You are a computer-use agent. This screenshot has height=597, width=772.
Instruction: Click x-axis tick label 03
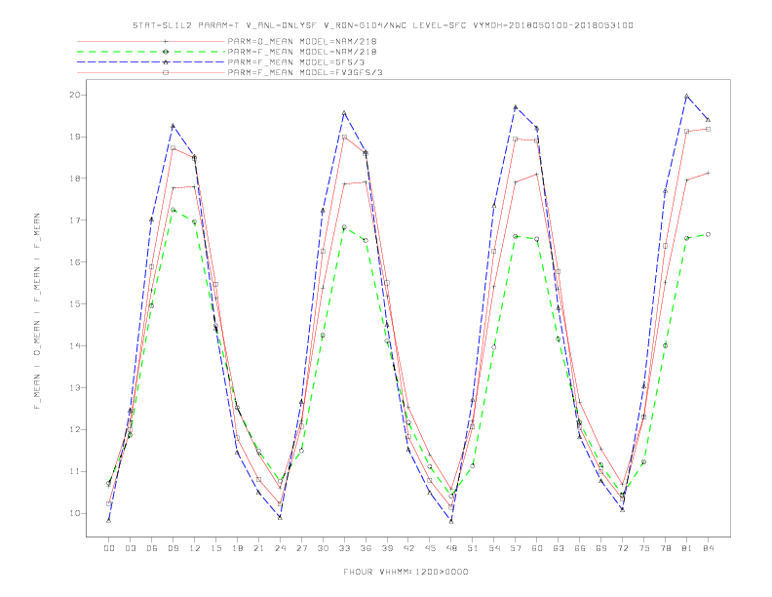[130, 548]
